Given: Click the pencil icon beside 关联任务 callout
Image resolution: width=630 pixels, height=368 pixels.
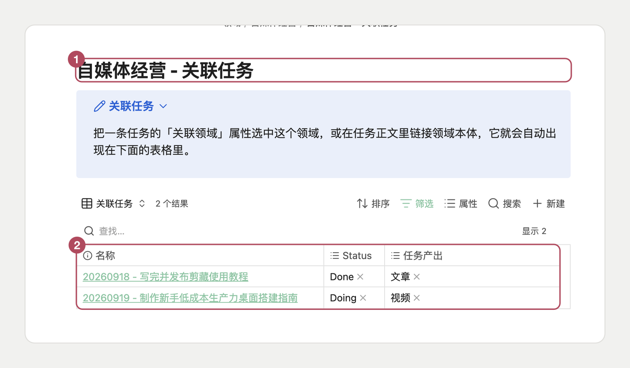Looking at the screenshot, I should click(x=99, y=106).
